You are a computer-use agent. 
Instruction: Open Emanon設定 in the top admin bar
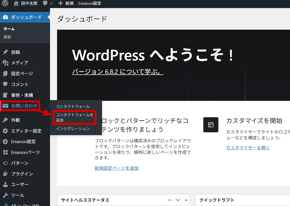click(x=90, y=3)
